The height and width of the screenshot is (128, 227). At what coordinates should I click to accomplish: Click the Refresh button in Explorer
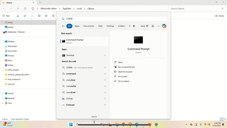(x=25, y=8)
